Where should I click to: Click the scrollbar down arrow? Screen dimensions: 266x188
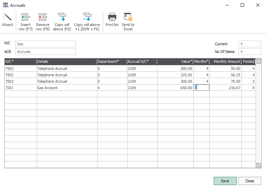259,165
